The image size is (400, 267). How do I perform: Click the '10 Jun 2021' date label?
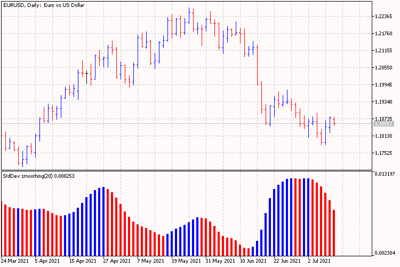click(253, 261)
